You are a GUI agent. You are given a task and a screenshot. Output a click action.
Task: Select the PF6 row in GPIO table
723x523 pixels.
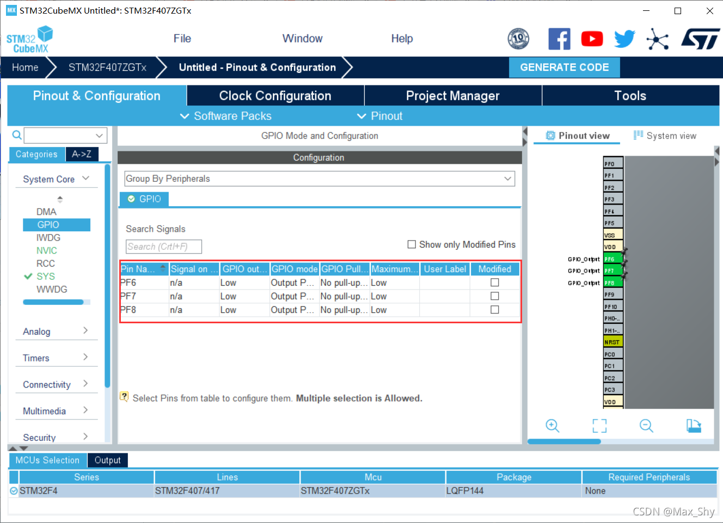[320, 282]
